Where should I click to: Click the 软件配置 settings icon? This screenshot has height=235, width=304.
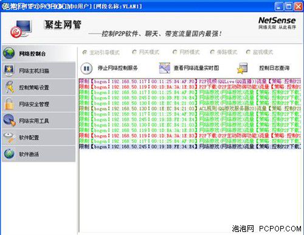tap(9, 138)
